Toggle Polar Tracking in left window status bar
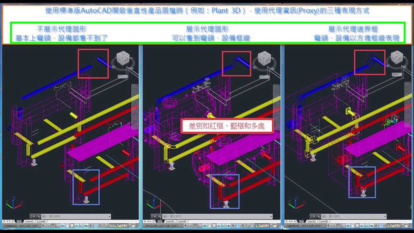Image resolution: width=414 pixels, height=233 pixels. click(x=62, y=226)
